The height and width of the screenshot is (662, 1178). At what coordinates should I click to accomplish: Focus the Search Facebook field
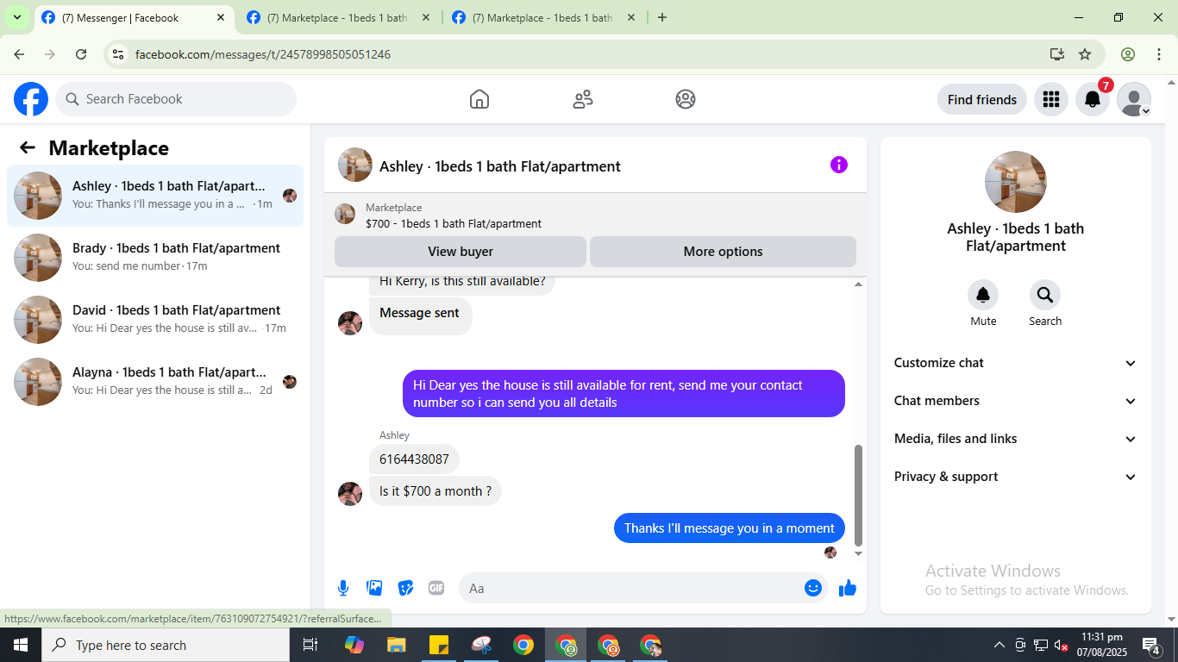(x=176, y=99)
